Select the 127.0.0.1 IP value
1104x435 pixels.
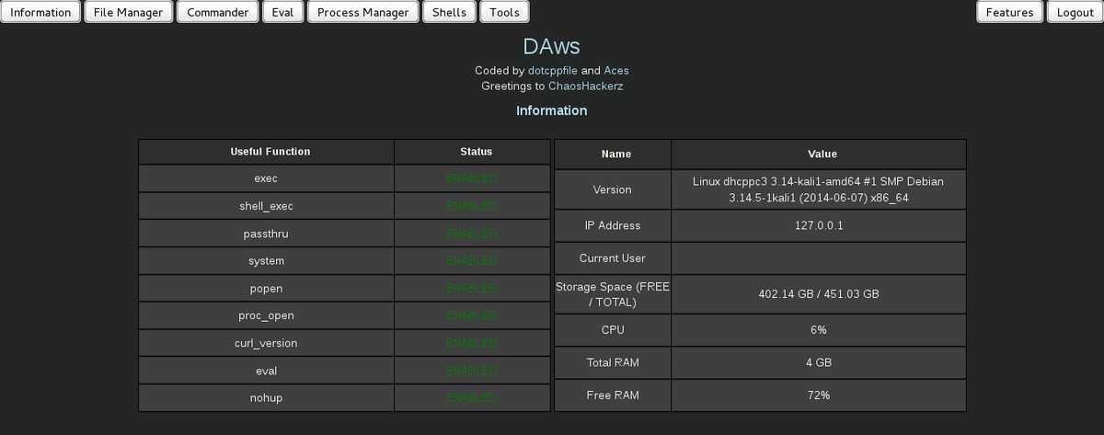819,225
